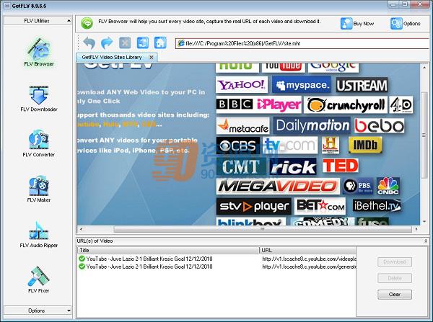Open the tv.com site logo

point(290,146)
